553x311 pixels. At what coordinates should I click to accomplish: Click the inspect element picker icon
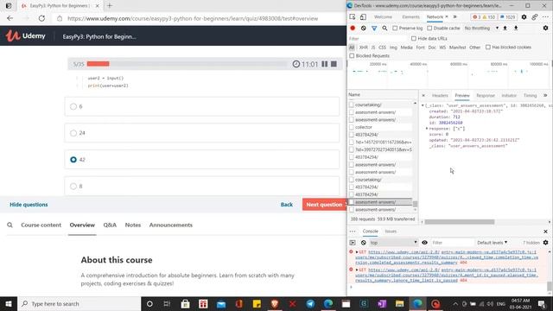point(353,17)
